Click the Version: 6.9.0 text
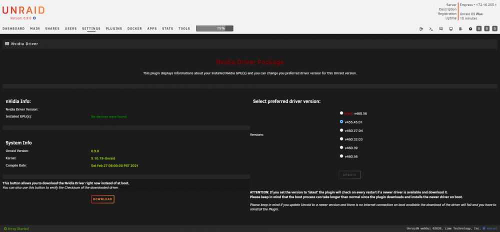This screenshot has width=500, height=232. tap(21, 18)
